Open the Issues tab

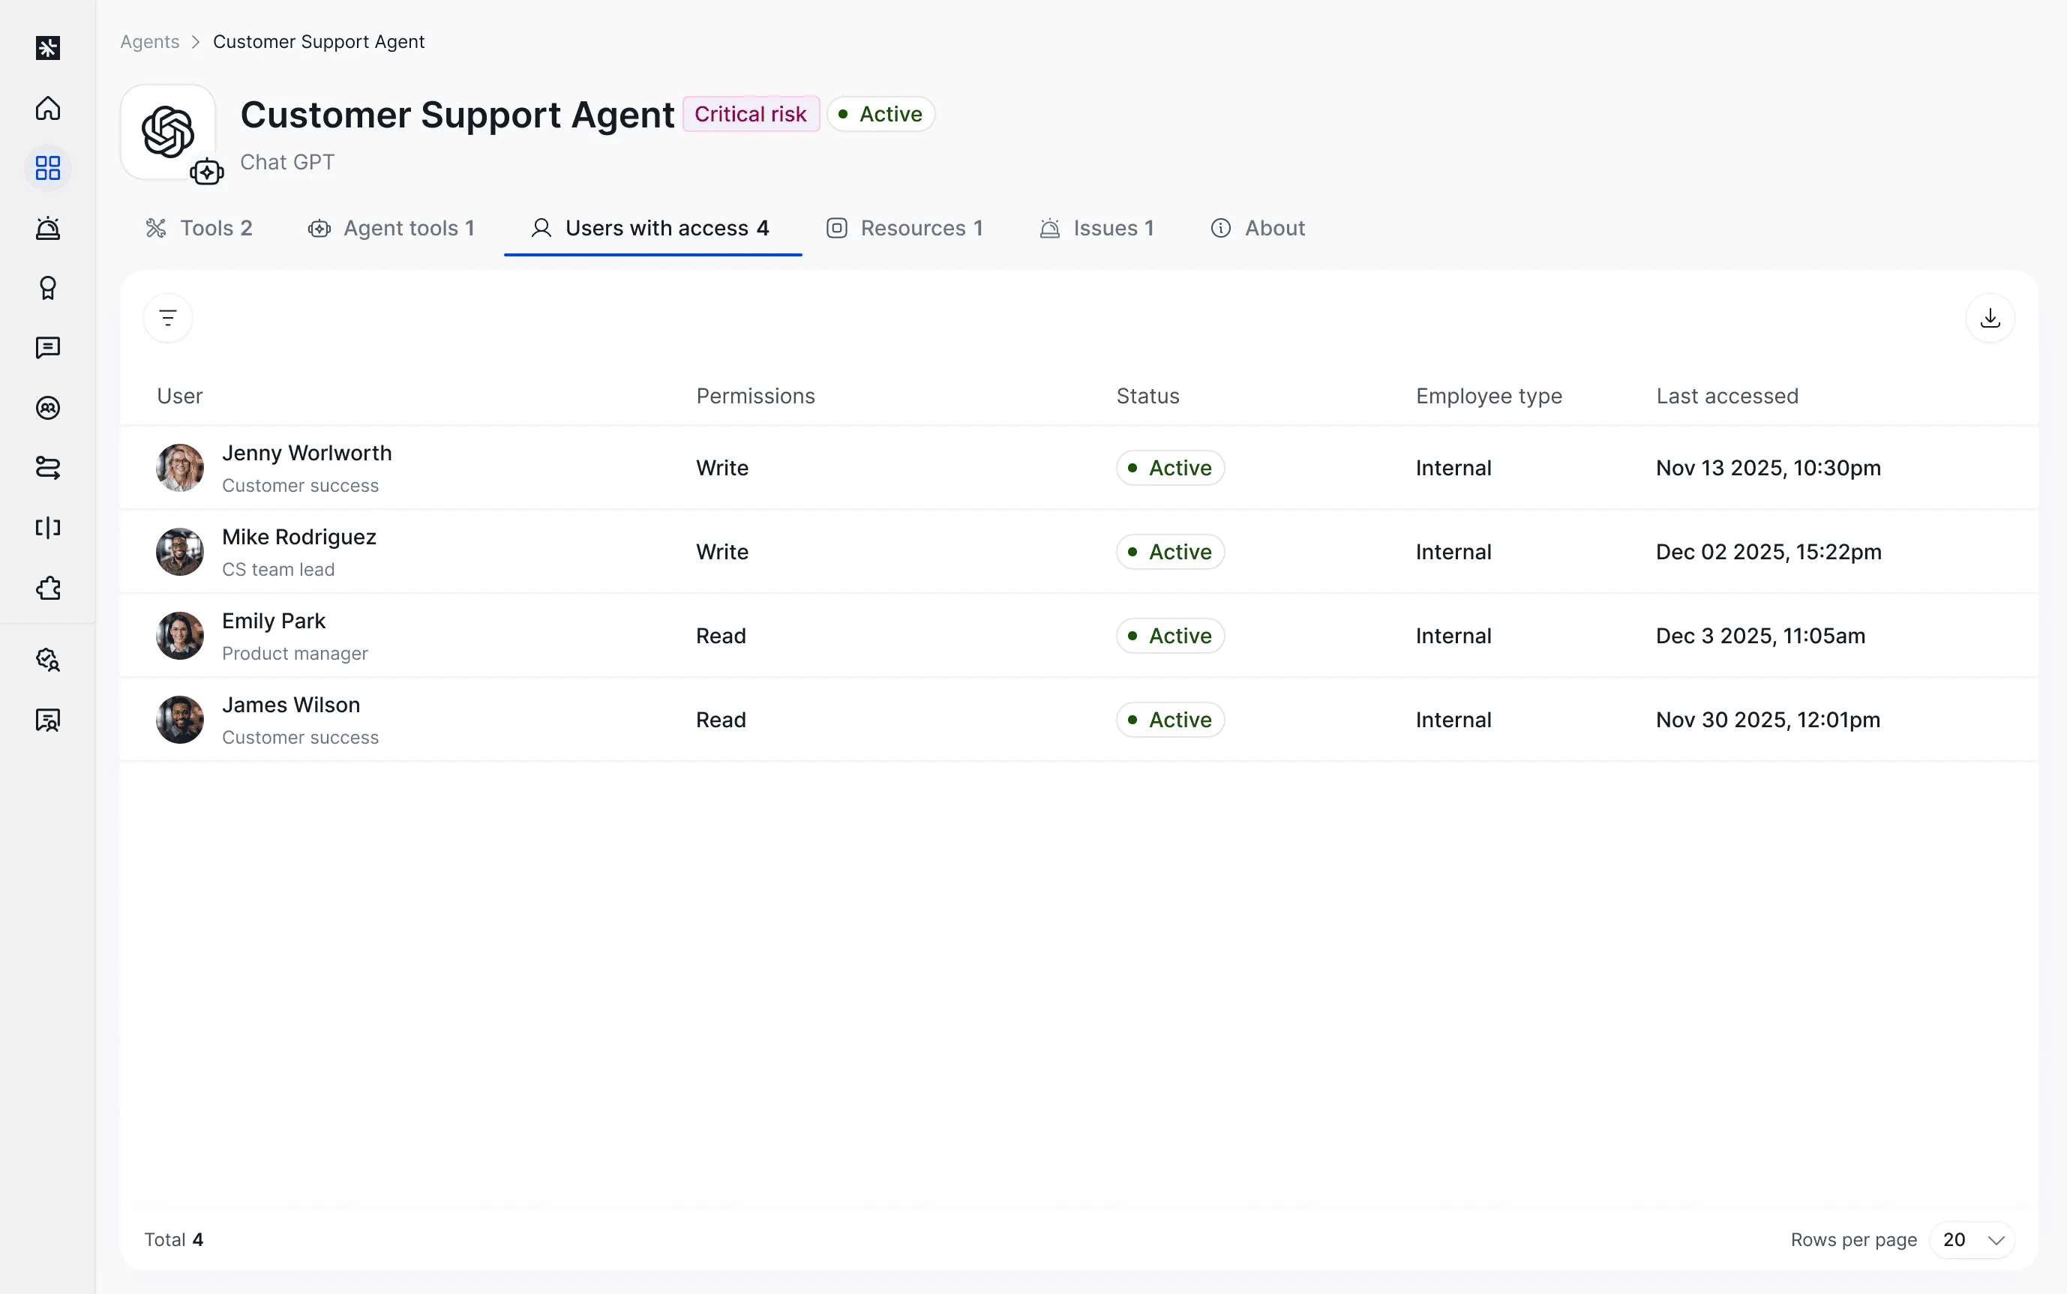[1096, 229]
